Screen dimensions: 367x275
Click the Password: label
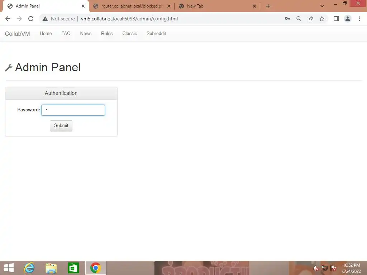29,110
